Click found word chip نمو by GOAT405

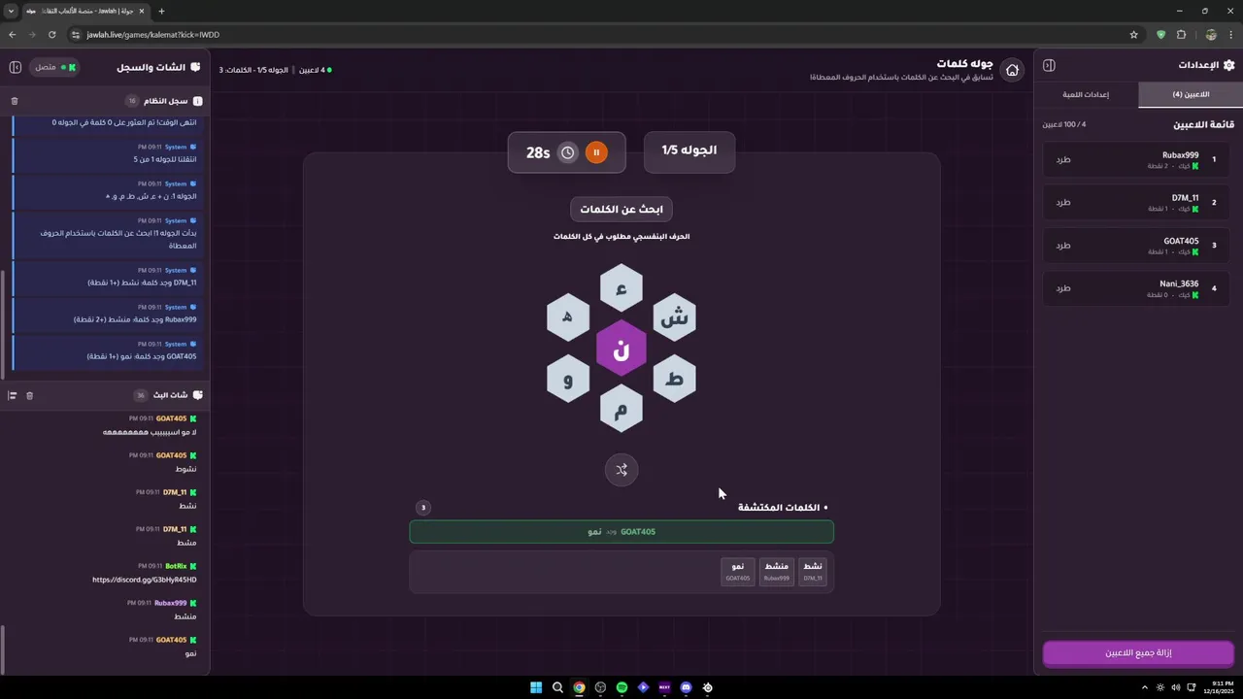[738, 571]
